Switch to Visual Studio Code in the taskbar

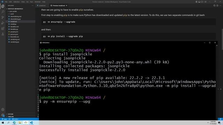tap(31, 123)
